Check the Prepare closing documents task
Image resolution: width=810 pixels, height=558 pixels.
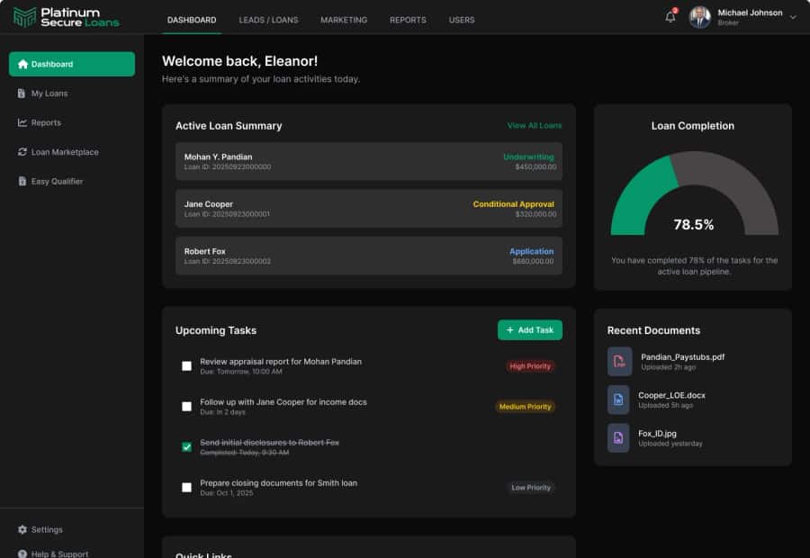pyautogui.click(x=187, y=488)
